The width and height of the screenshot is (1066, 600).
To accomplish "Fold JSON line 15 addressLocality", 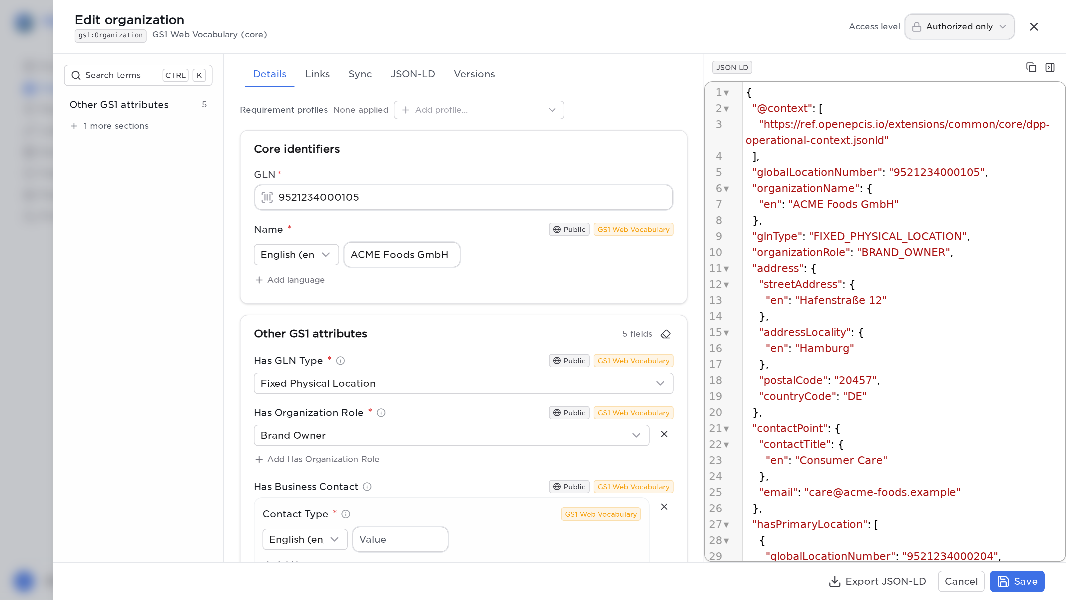I will [x=726, y=333].
